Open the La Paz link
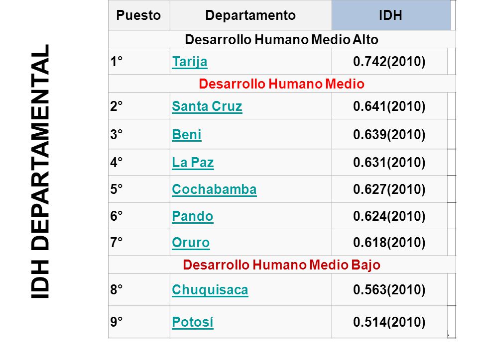 click(193, 163)
